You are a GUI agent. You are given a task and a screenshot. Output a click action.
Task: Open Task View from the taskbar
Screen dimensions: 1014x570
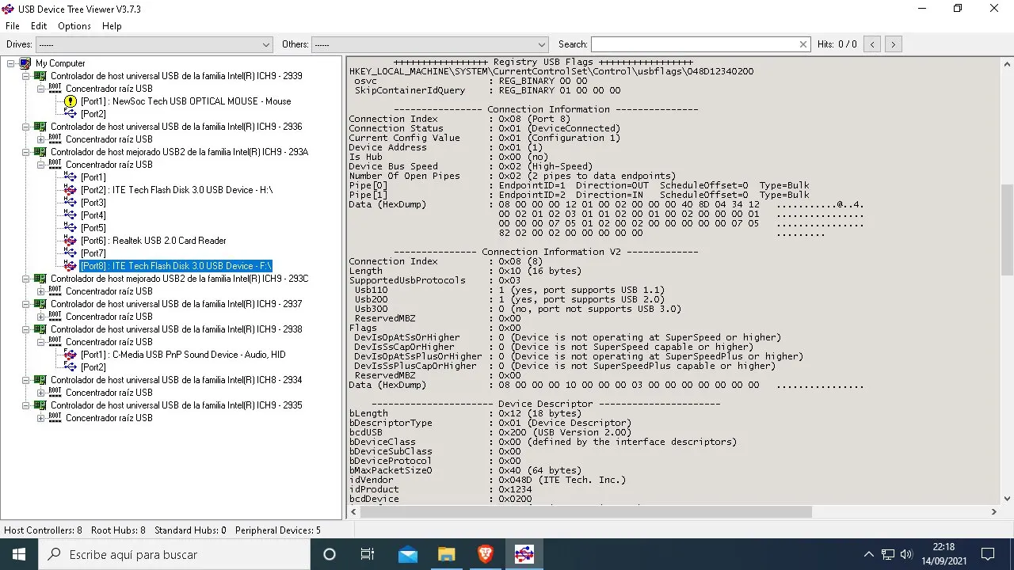pos(368,554)
